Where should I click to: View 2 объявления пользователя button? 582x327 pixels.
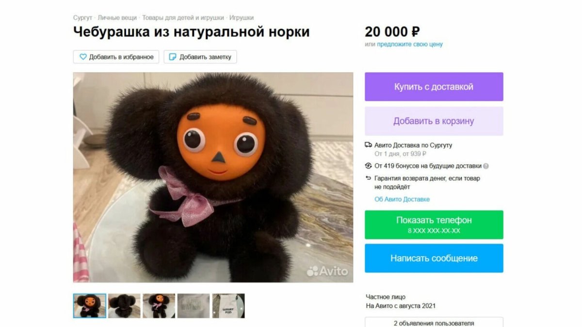pyautogui.click(x=434, y=323)
